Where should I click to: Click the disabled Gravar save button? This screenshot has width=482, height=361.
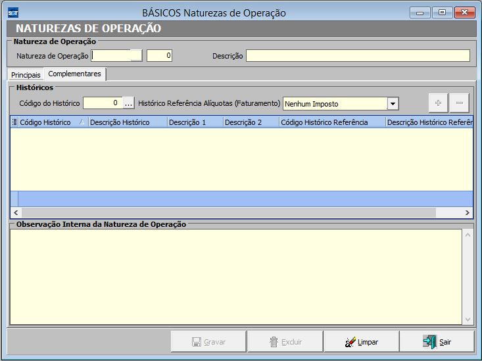pyautogui.click(x=208, y=342)
